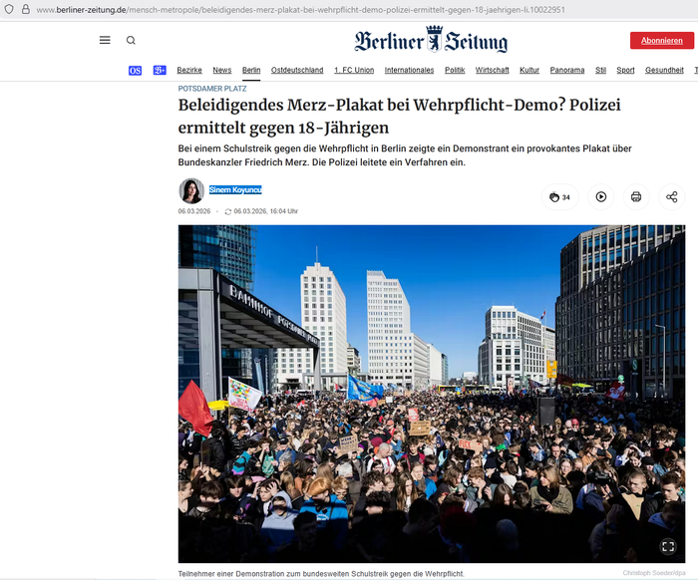The width and height of the screenshot is (698, 580).
Task: Open author Sinem Koyuncu's profile
Action: point(235,189)
